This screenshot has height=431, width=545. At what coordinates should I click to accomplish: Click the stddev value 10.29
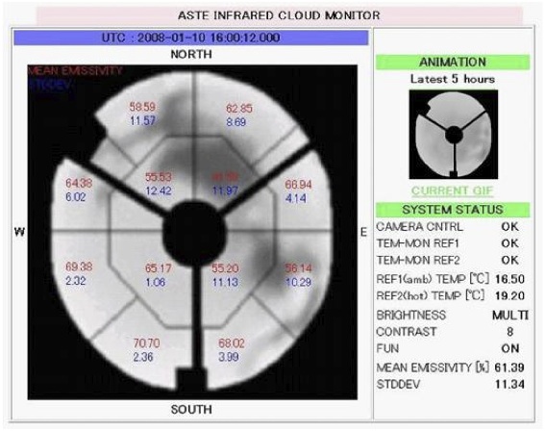pyautogui.click(x=298, y=282)
